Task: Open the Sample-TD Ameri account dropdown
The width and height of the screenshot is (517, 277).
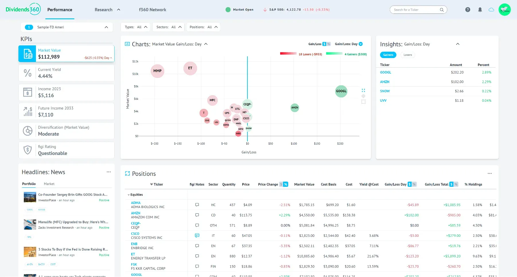Action: [67, 27]
